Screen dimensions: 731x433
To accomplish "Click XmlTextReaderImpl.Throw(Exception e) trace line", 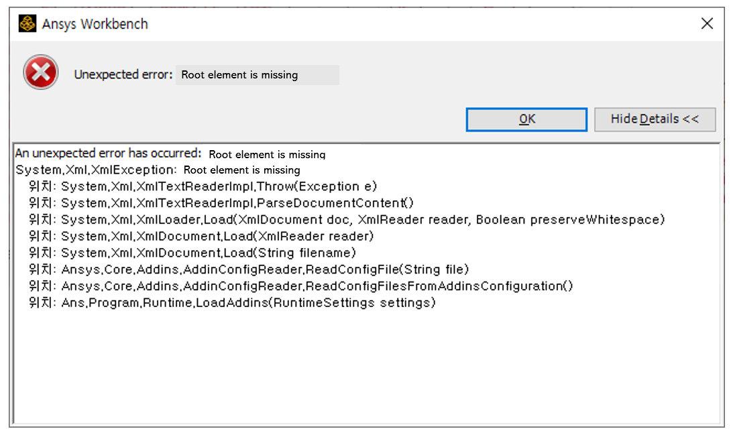I will (x=203, y=186).
